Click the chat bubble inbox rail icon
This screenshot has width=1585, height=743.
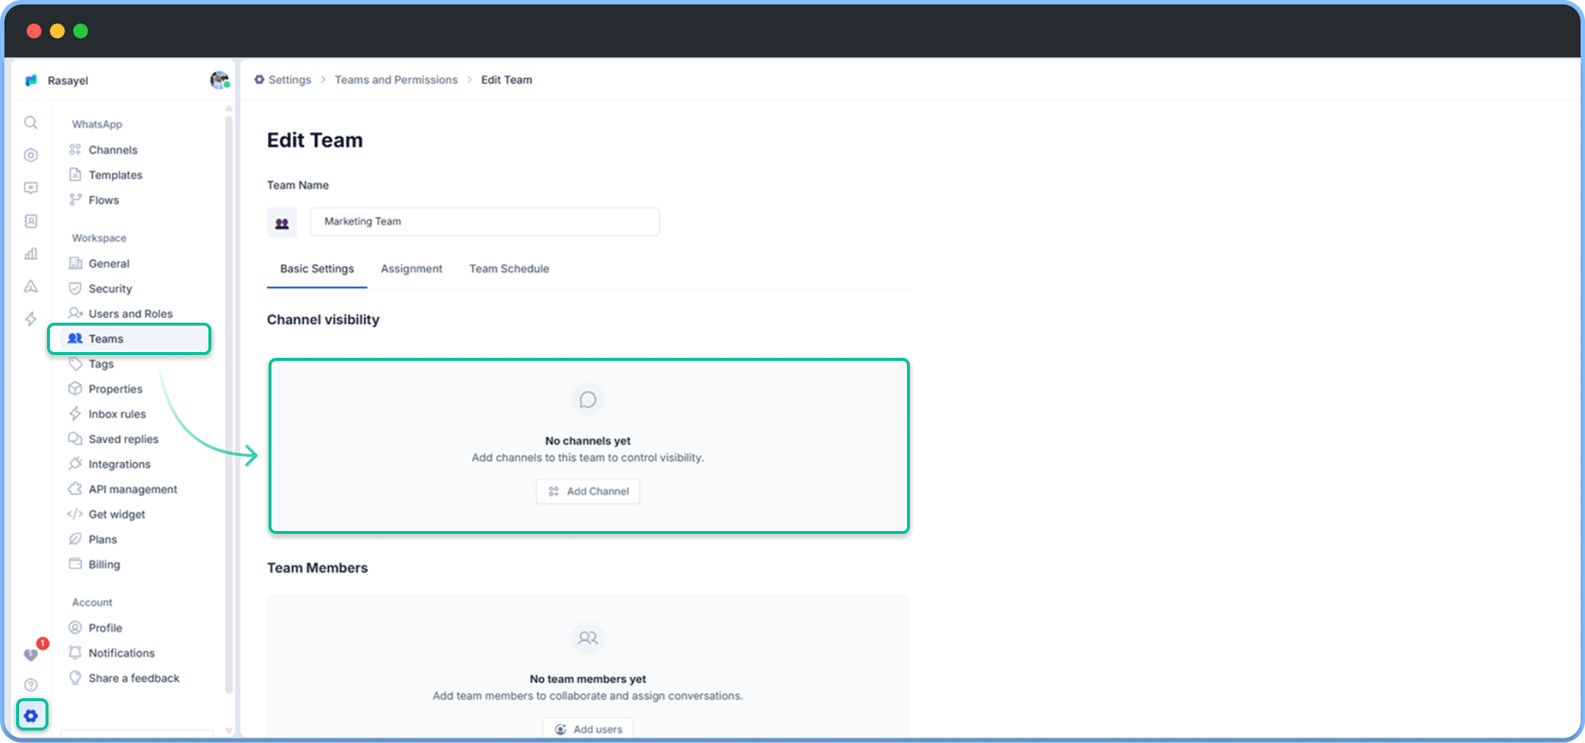click(31, 188)
